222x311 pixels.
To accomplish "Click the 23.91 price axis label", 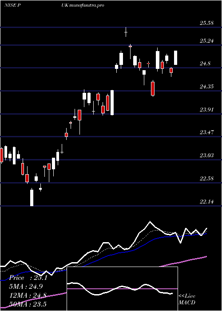I will tap(206, 109).
